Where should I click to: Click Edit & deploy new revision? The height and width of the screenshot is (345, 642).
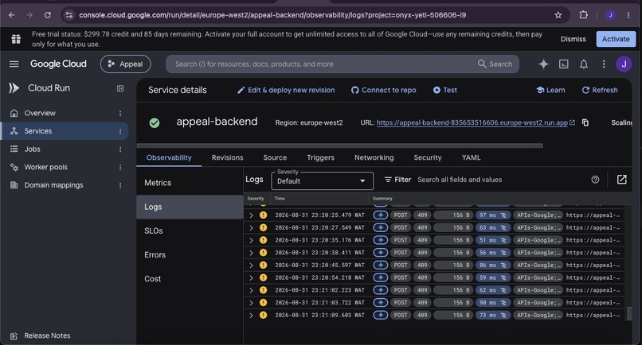click(x=286, y=90)
